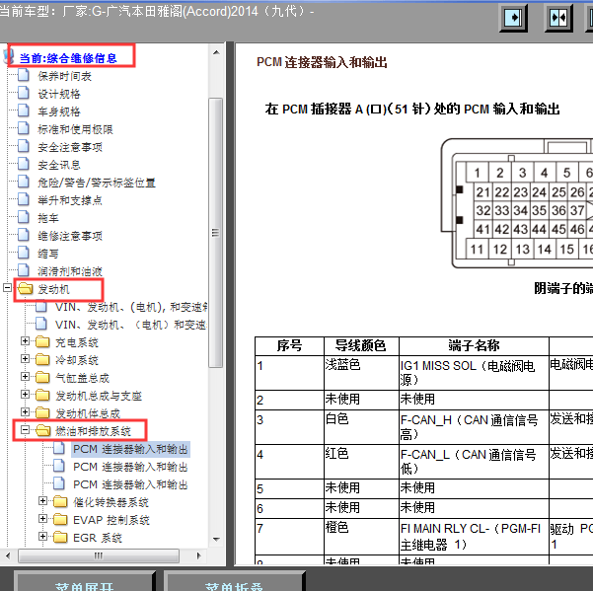593x591 pixels.
Task: Click the 菜单折叠 button
Action: (234, 582)
